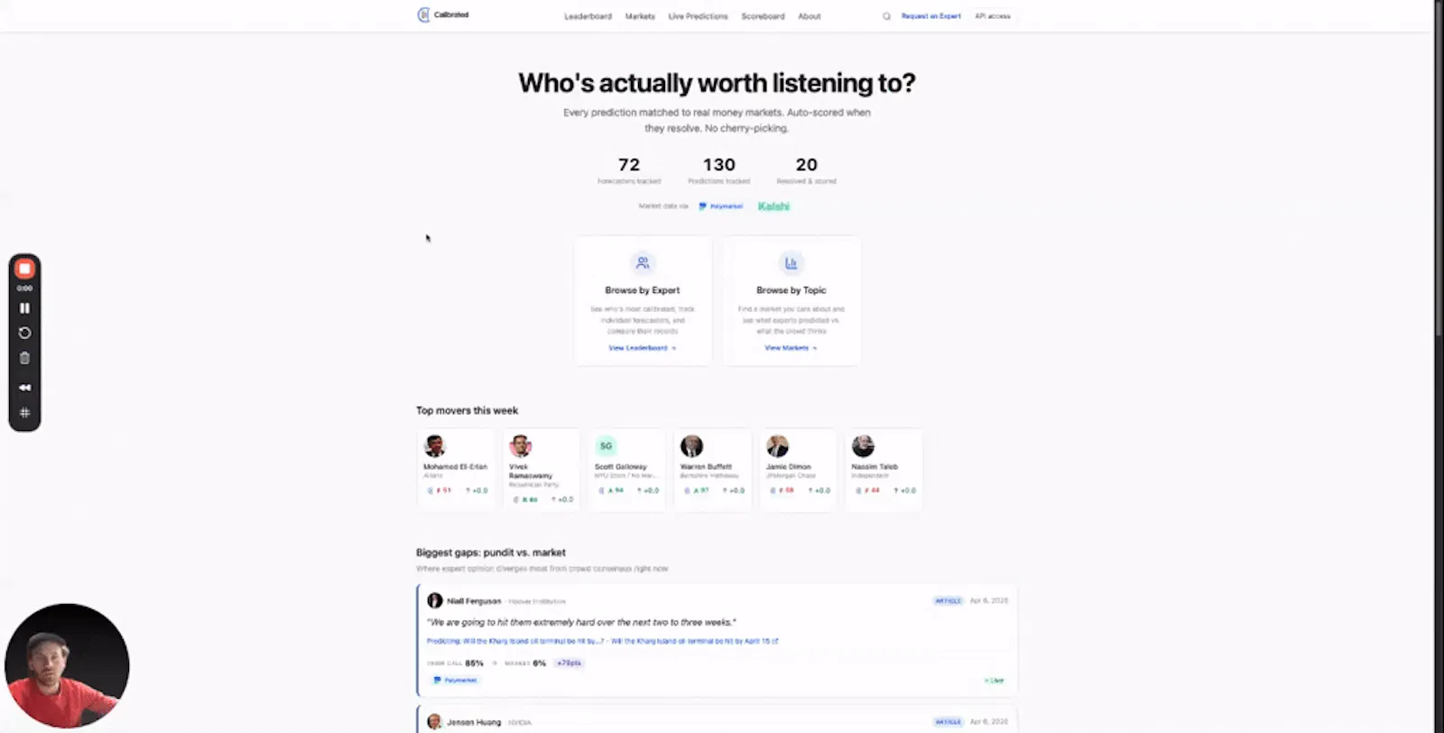The image size is (1444, 733).
Task: Open search with the magnifier icon
Action: pyautogui.click(x=886, y=16)
